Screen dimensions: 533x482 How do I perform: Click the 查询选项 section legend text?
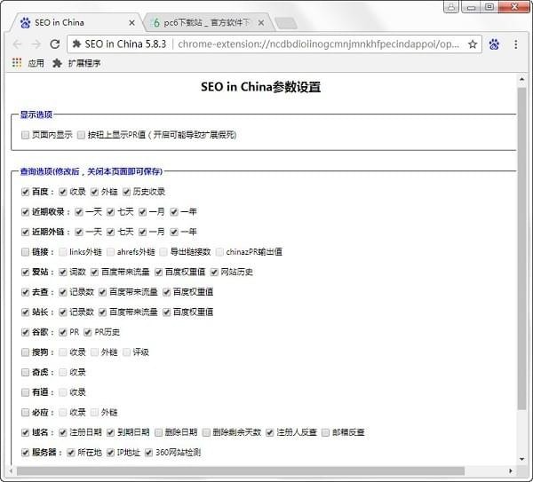click(91, 171)
